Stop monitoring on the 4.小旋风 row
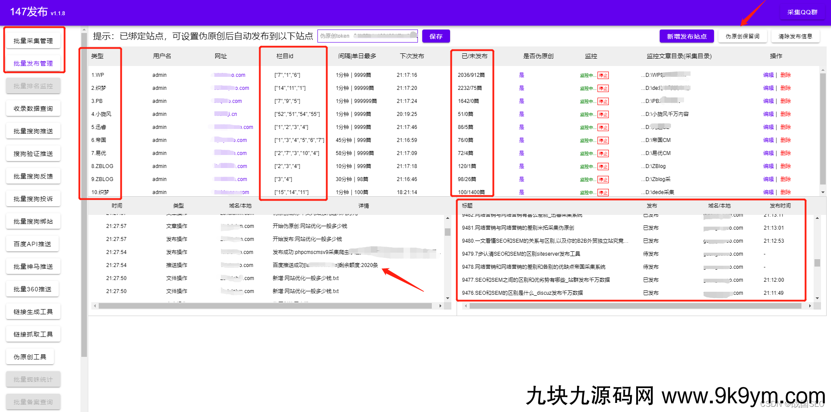This screenshot has width=831, height=412. tap(603, 114)
